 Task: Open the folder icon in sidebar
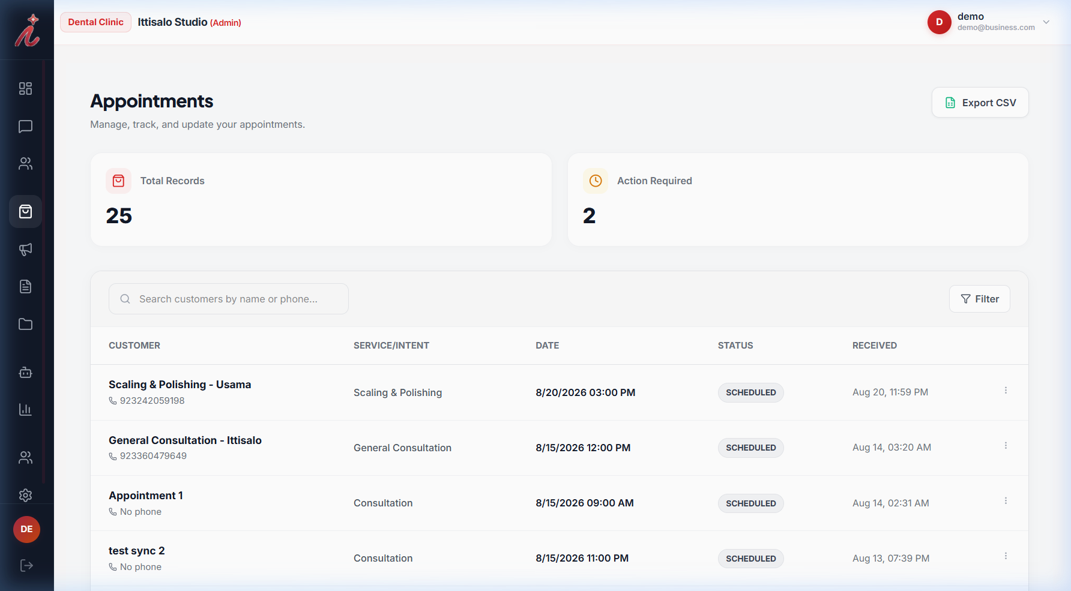(x=25, y=324)
